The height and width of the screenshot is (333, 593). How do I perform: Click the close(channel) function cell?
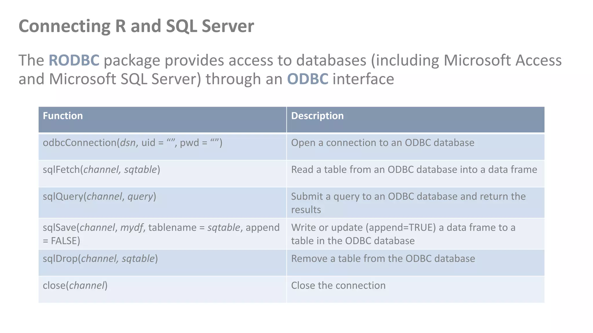pyautogui.click(x=75, y=286)
